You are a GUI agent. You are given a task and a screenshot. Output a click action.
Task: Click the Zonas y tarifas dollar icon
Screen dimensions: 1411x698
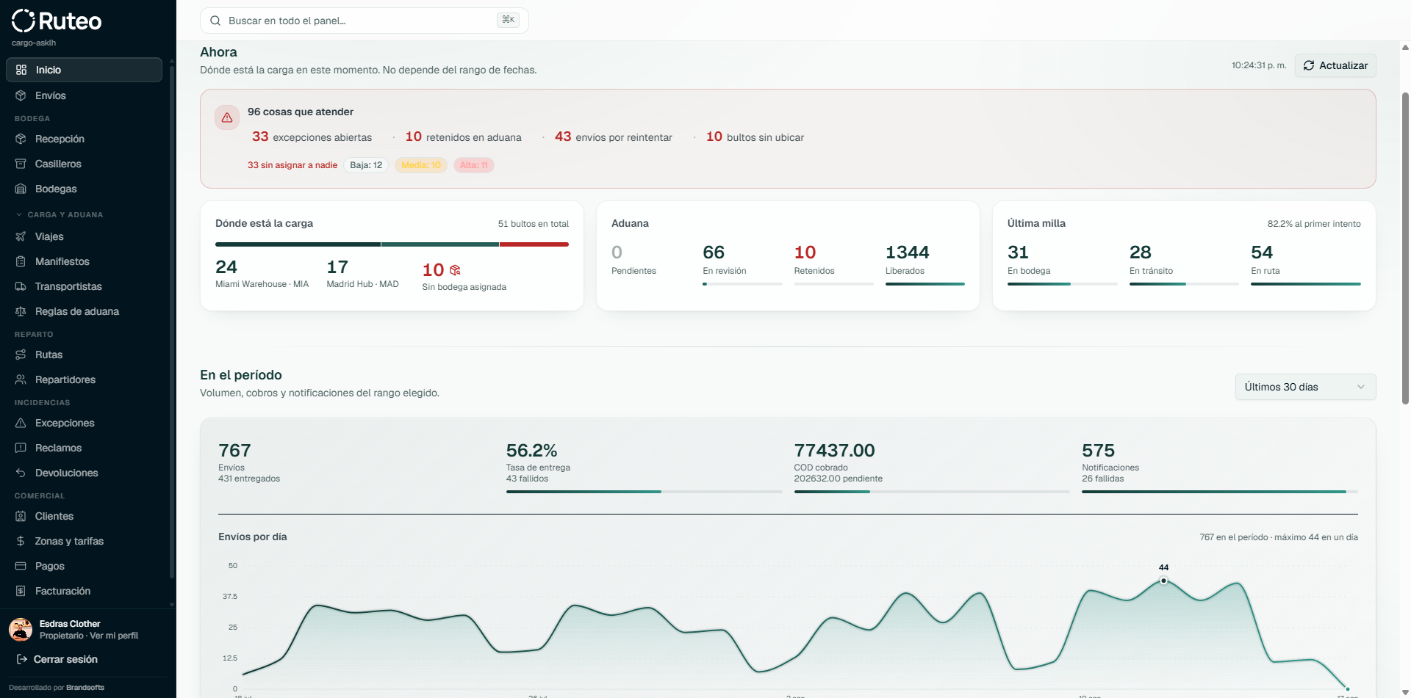21,541
